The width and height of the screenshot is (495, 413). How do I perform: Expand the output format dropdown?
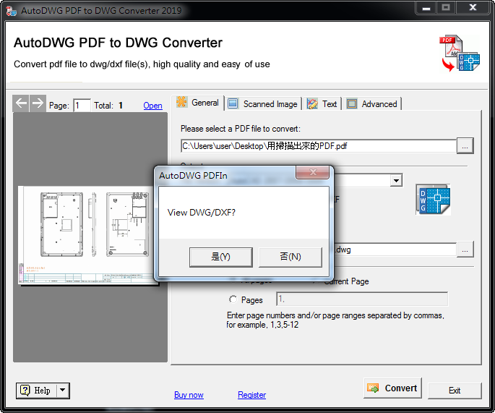pos(396,180)
